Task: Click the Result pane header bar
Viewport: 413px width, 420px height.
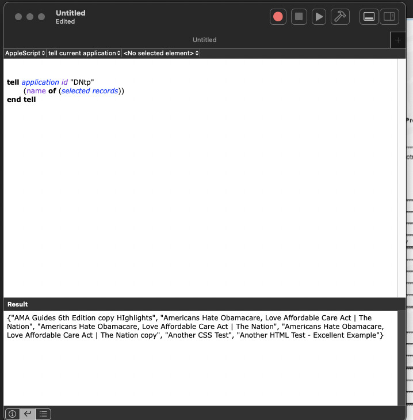Action: [201, 304]
